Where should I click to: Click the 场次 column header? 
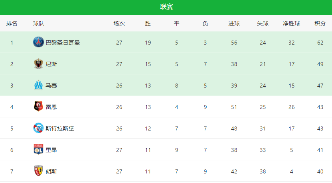tap(119, 23)
